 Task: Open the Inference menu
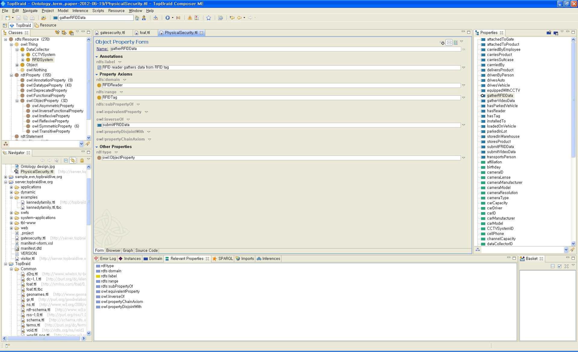[x=80, y=11]
